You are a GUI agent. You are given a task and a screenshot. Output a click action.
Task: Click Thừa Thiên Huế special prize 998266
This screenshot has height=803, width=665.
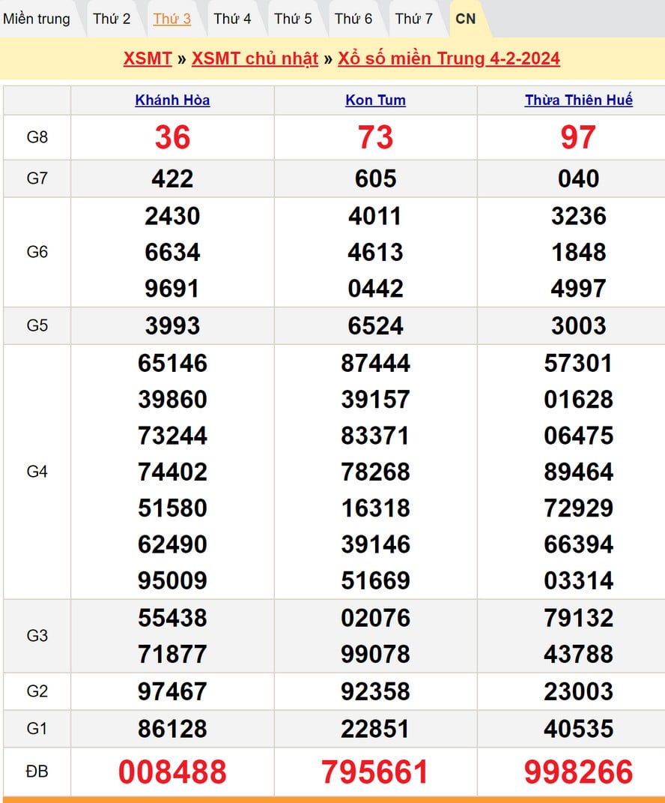(x=578, y=772)
